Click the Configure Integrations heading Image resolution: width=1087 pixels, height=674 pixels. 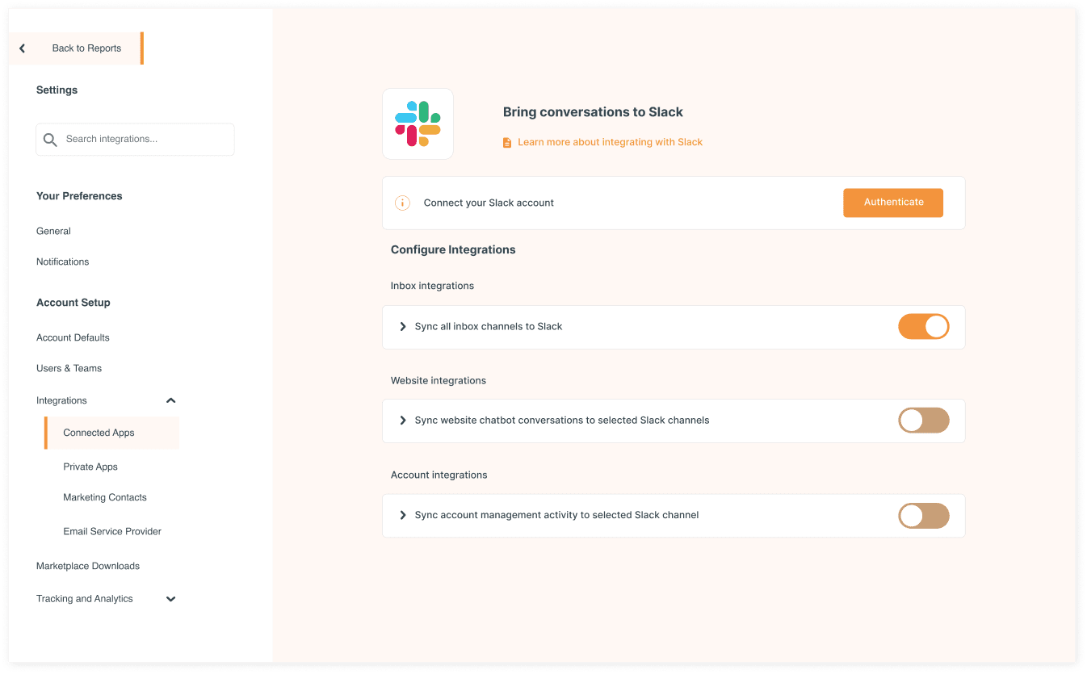(453, 249)
